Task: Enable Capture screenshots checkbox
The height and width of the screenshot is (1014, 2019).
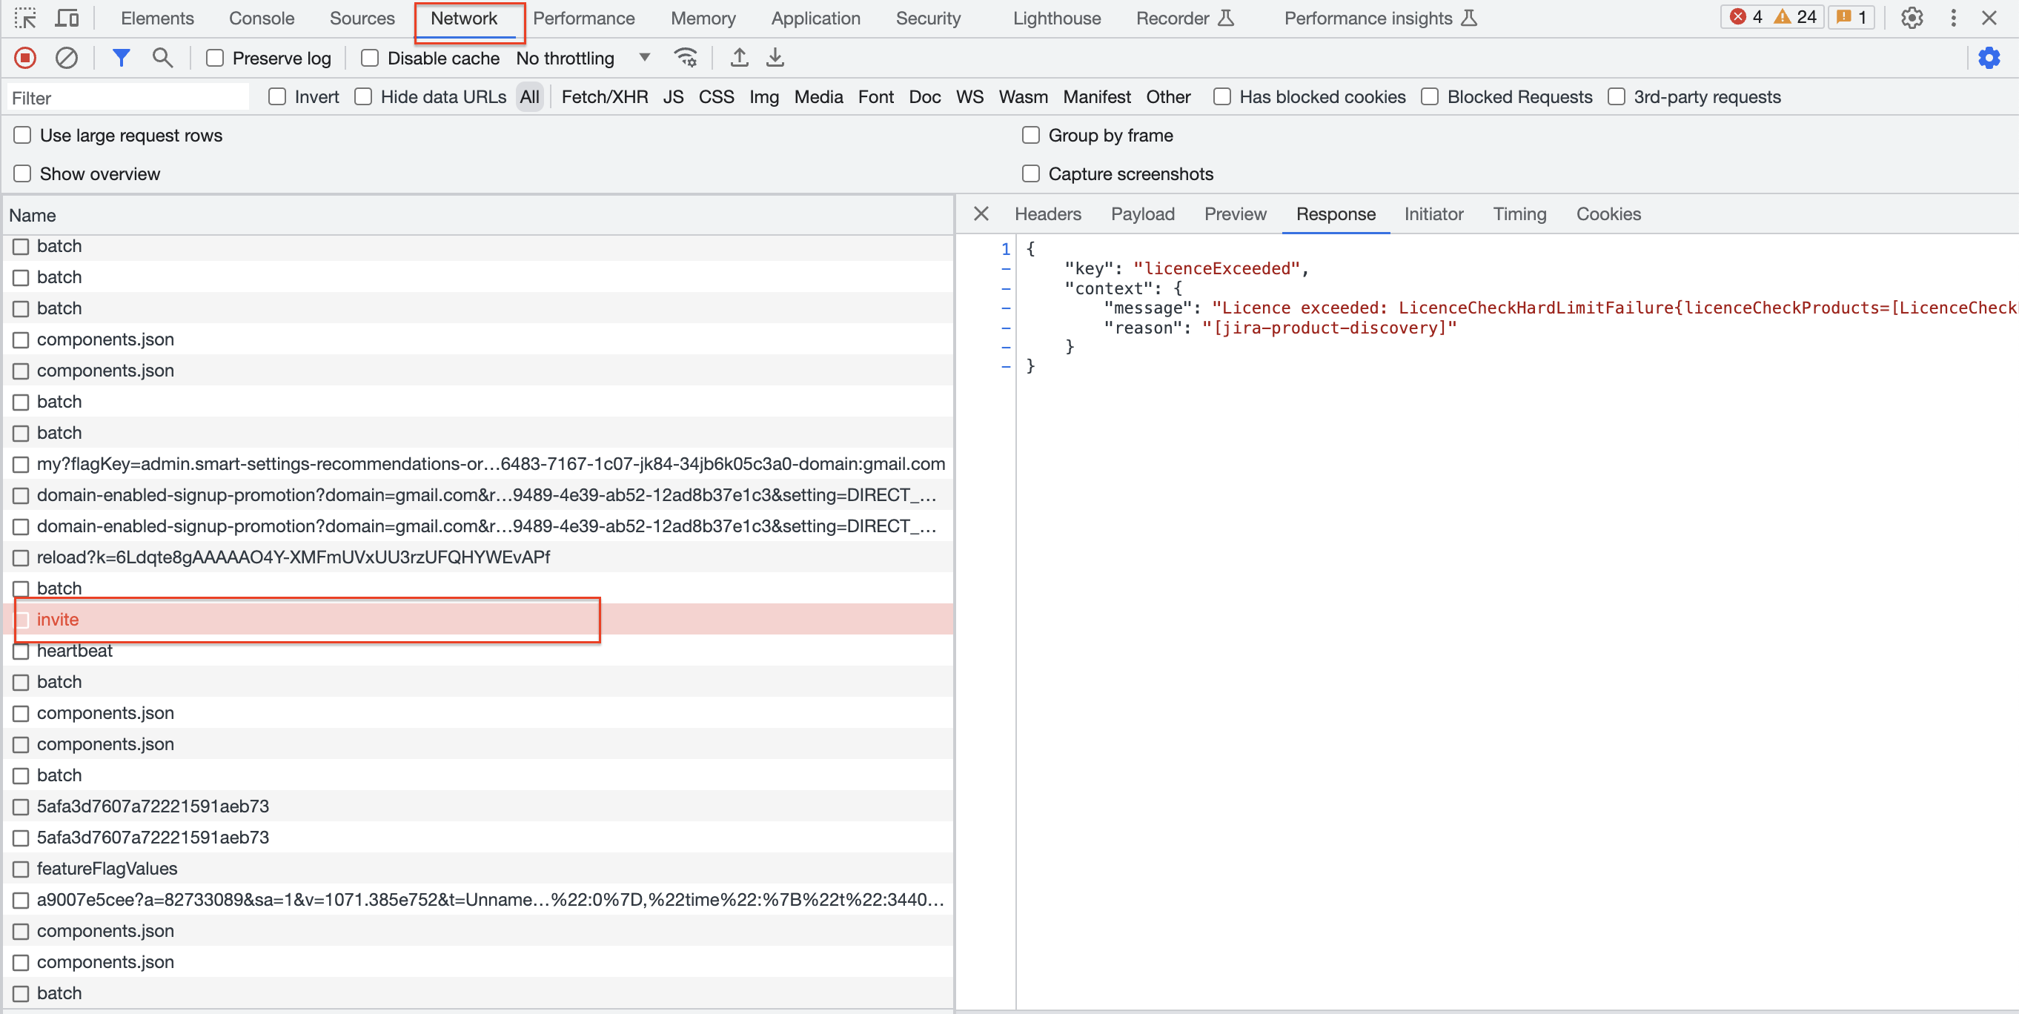Action: coord(1031,174)
